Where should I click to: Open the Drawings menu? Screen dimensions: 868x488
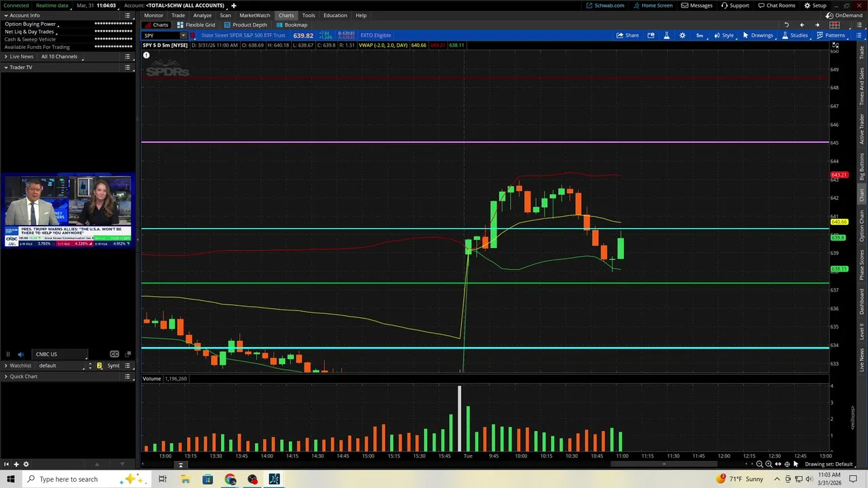click(757, 35)
